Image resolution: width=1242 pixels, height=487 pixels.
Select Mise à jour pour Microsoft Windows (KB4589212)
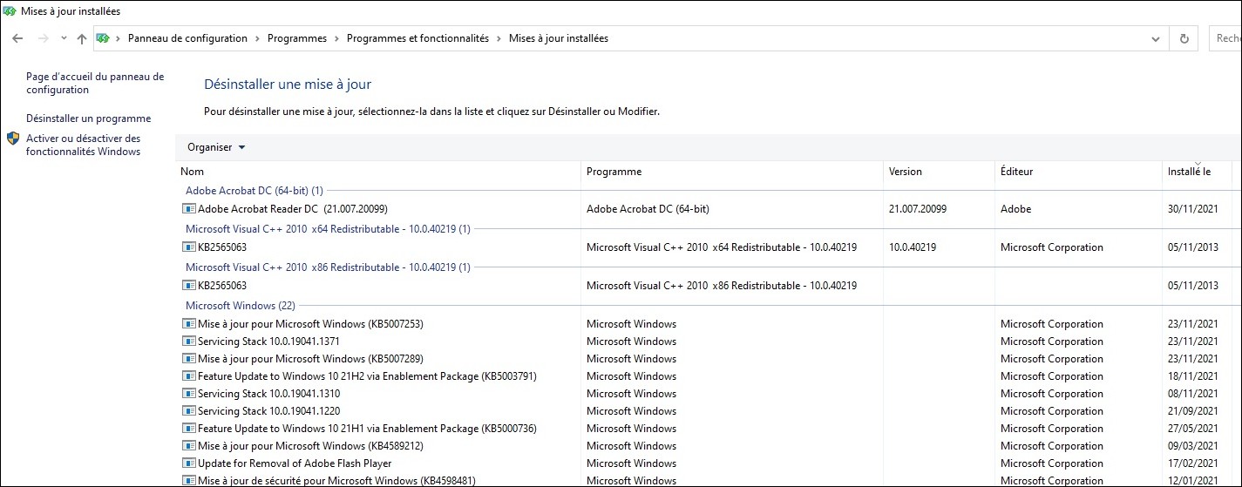click(310, 446)
